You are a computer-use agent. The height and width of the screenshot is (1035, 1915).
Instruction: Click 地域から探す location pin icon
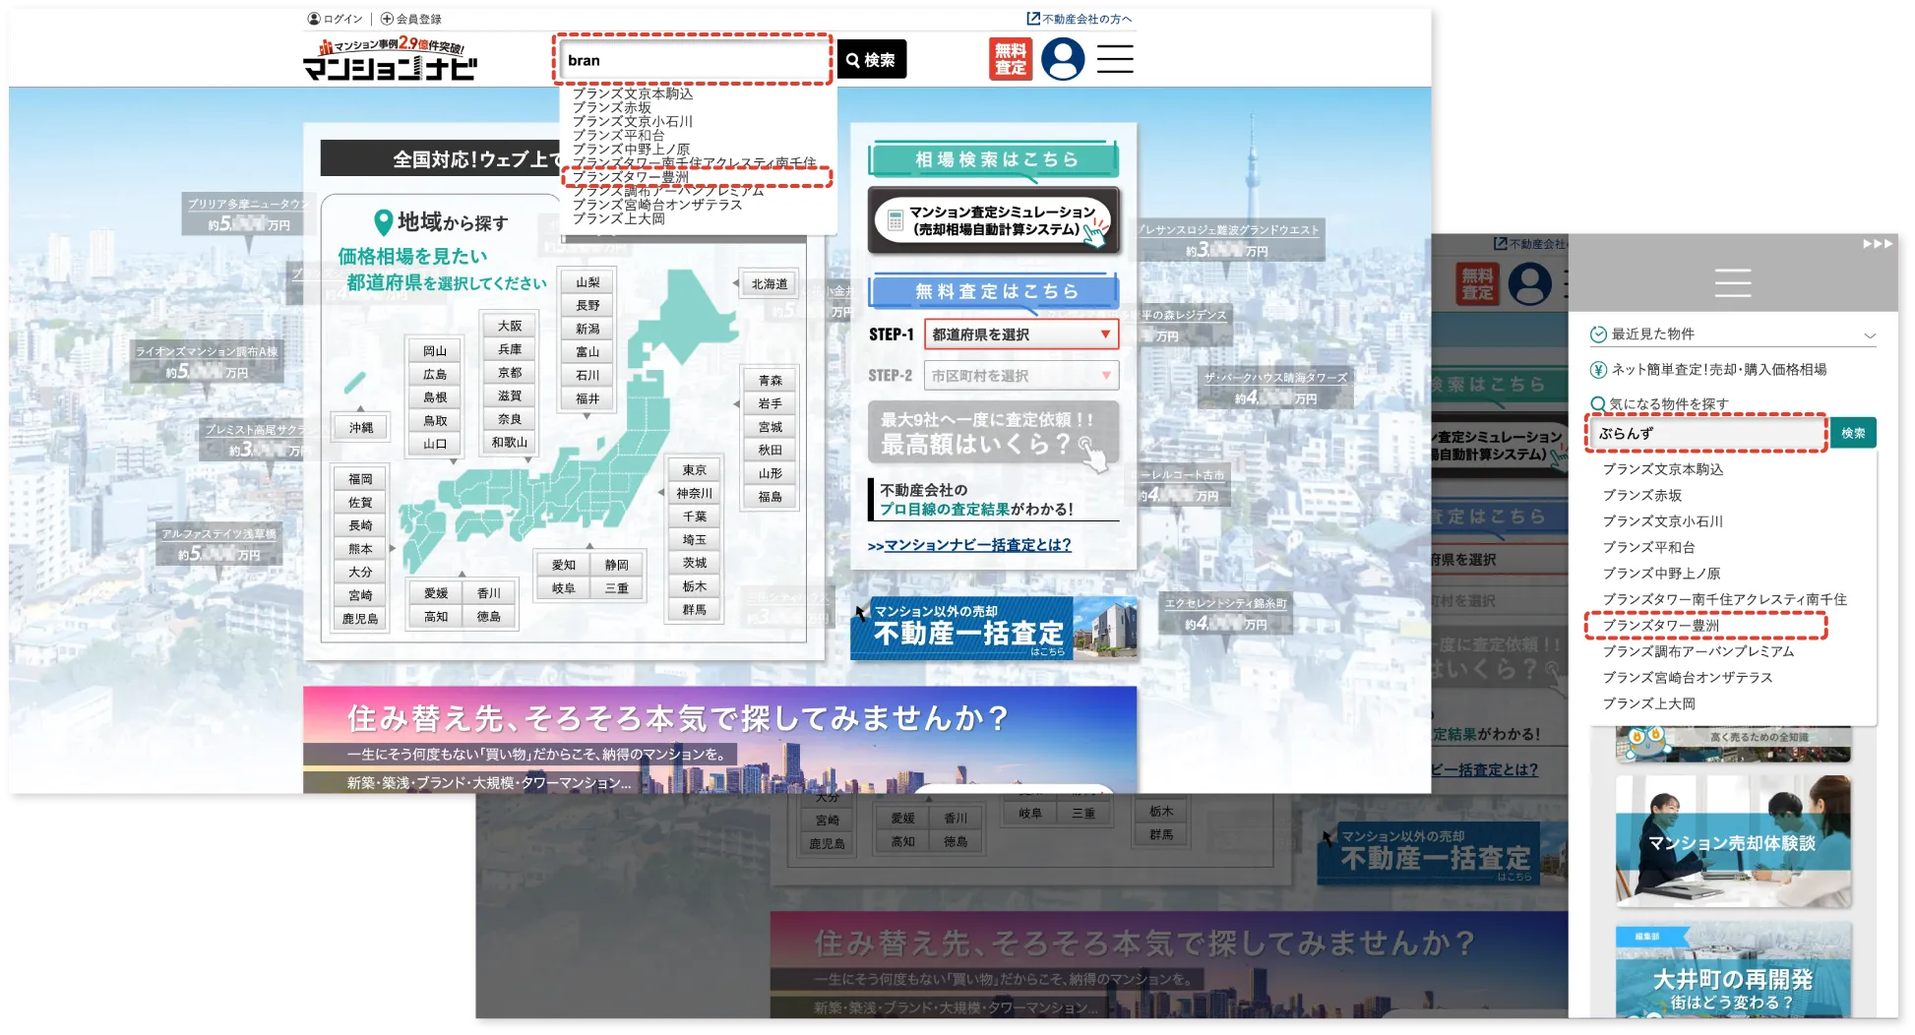(x=384, y=222)
